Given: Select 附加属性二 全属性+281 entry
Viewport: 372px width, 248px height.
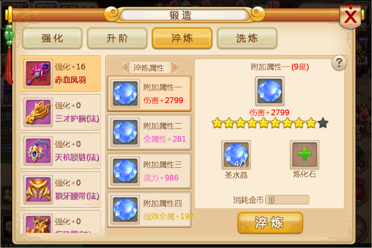Looking at the screenshot, I should pyautogui.click(x=149, y=132).
